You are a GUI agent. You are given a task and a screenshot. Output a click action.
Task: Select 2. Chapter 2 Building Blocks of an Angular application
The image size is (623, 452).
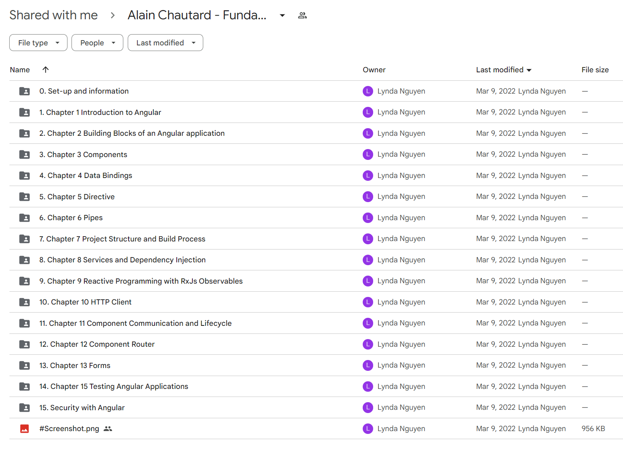click(x=132, y=133)
